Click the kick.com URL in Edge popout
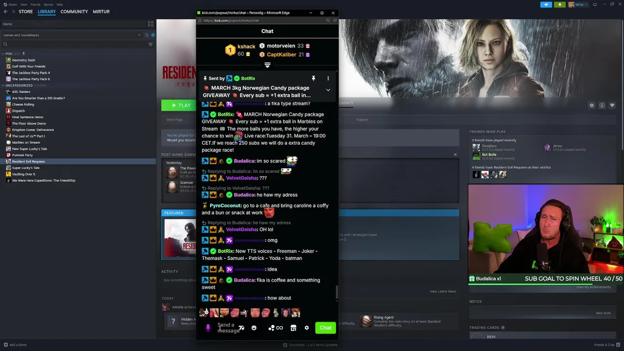The height and width of the screenshot is (351, 624). pos(231,20)
